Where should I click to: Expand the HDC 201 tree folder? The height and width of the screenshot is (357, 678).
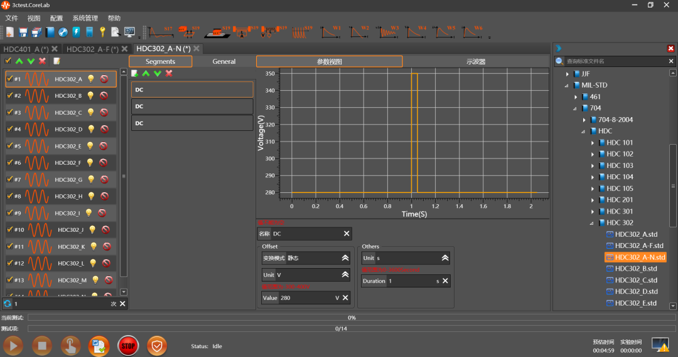[x=592, y=200]
